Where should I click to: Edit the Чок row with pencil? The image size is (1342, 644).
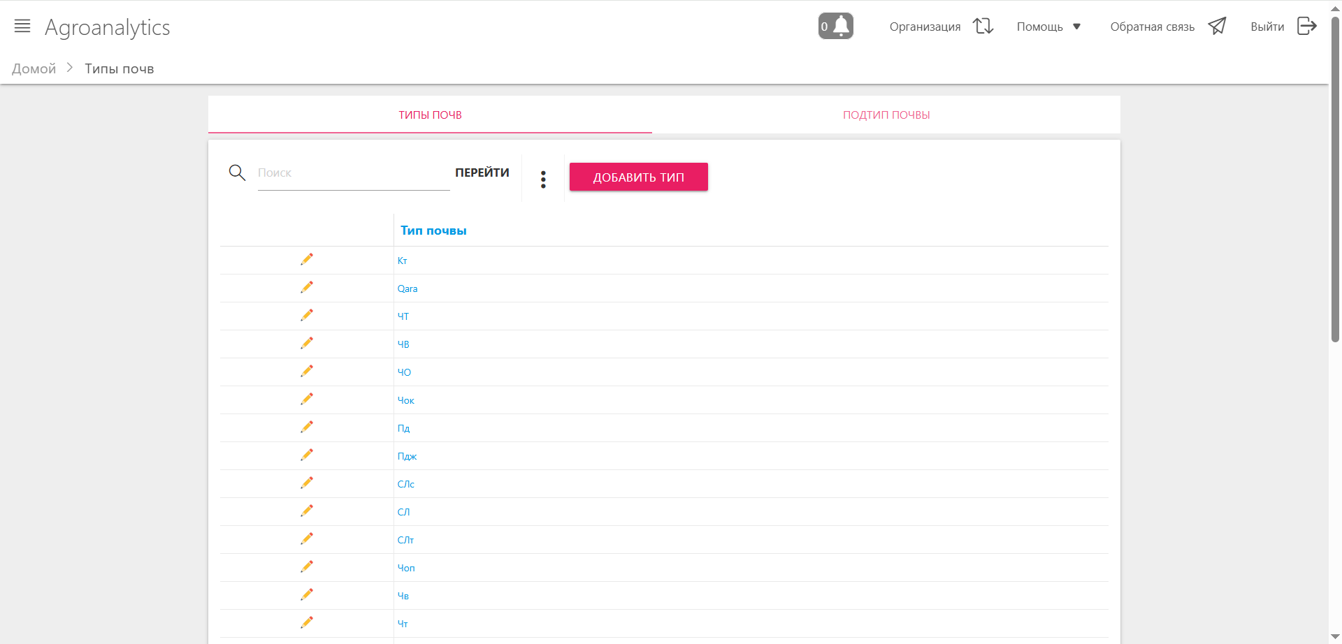click(307, 399)
